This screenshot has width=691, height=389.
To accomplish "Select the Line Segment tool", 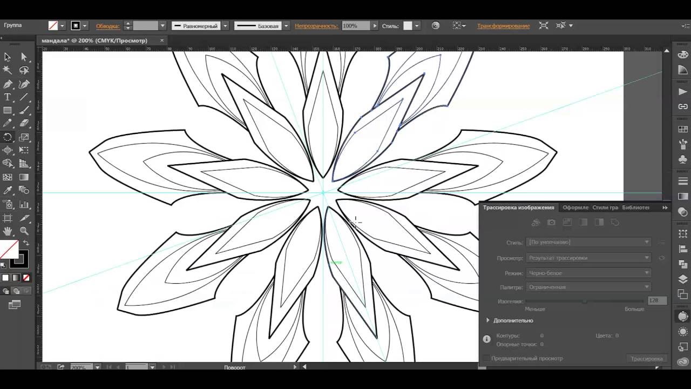I will [x=24, y=97].
